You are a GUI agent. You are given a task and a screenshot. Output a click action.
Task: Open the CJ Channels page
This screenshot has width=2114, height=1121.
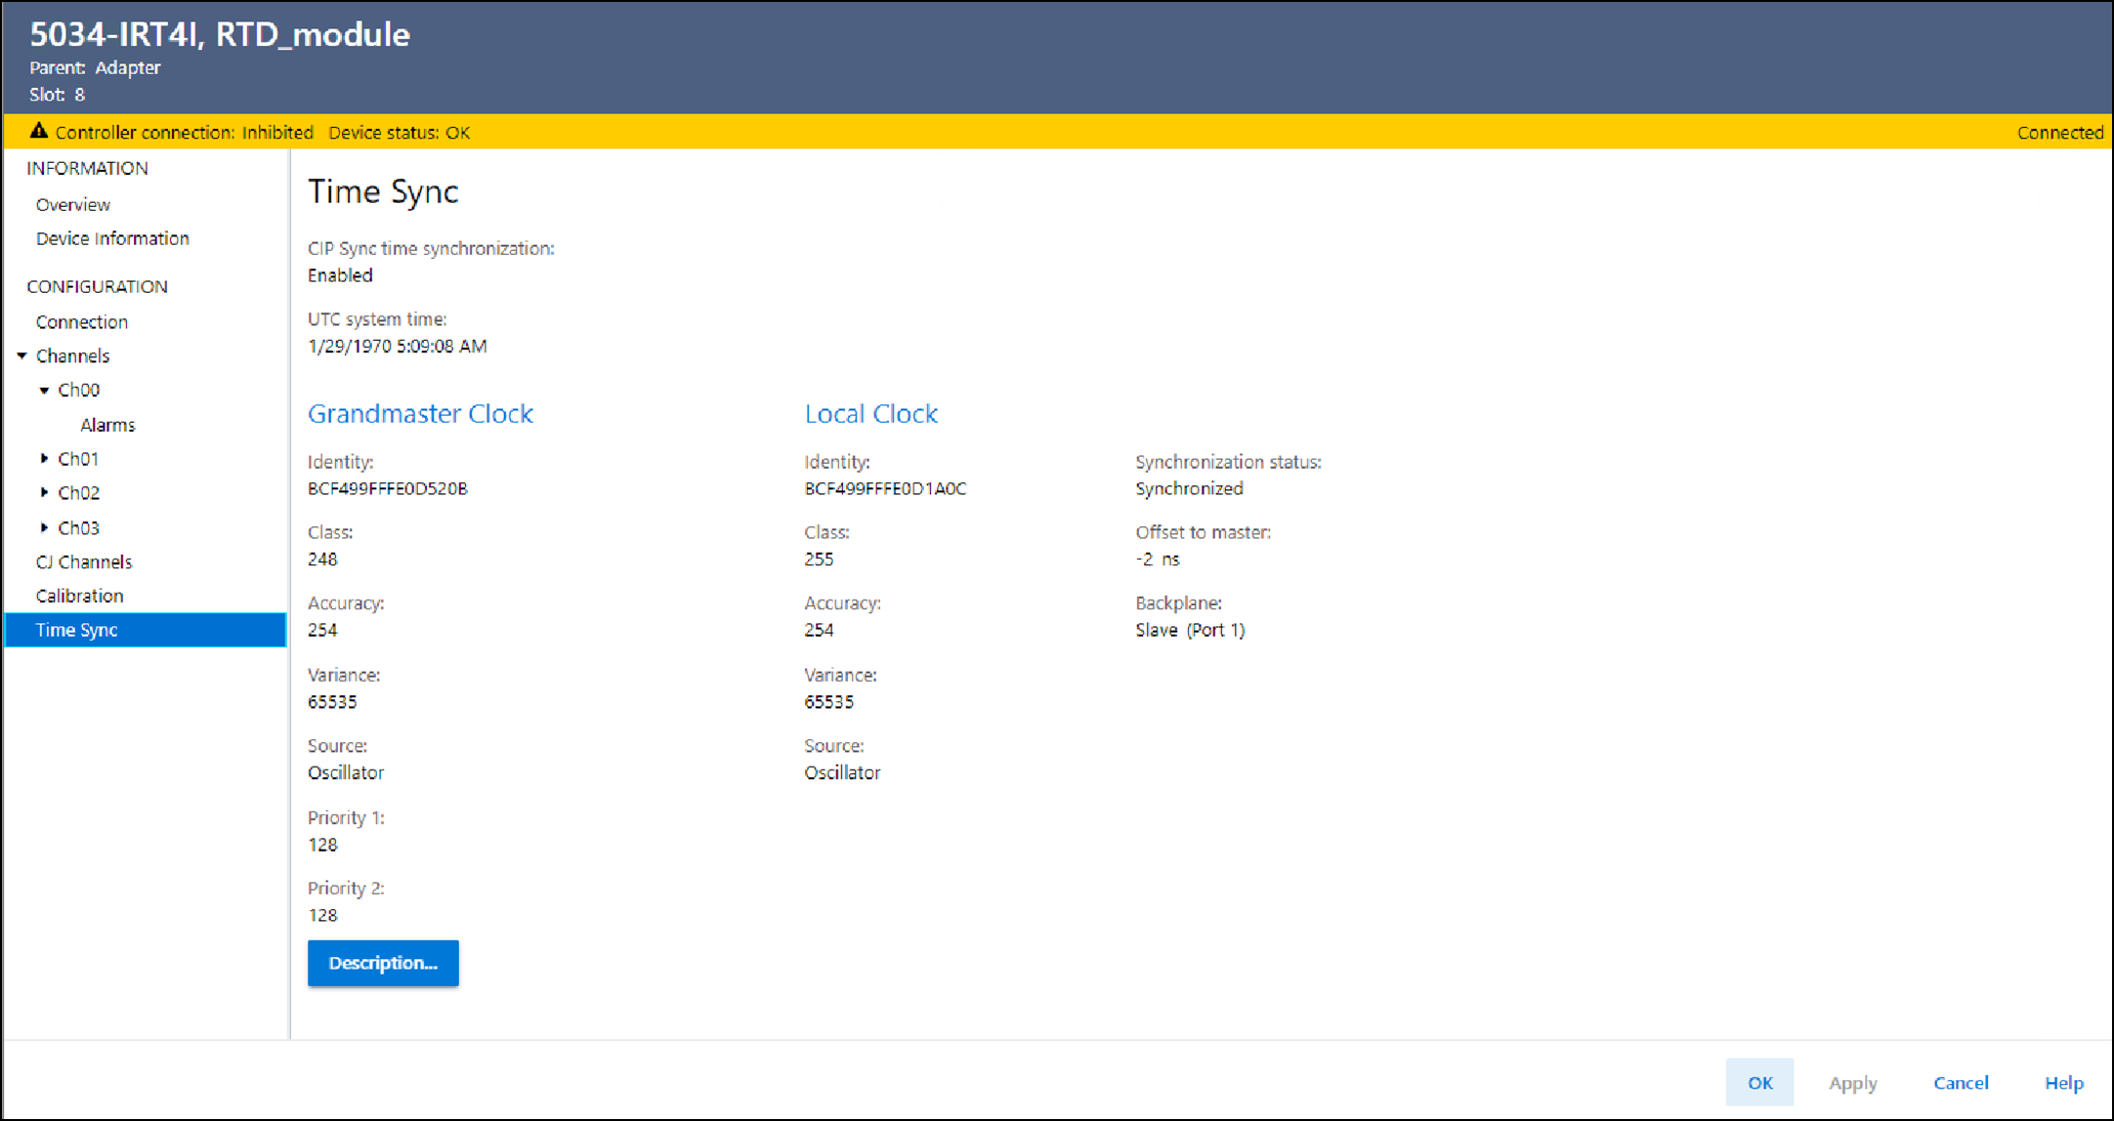tap(84, 562)
